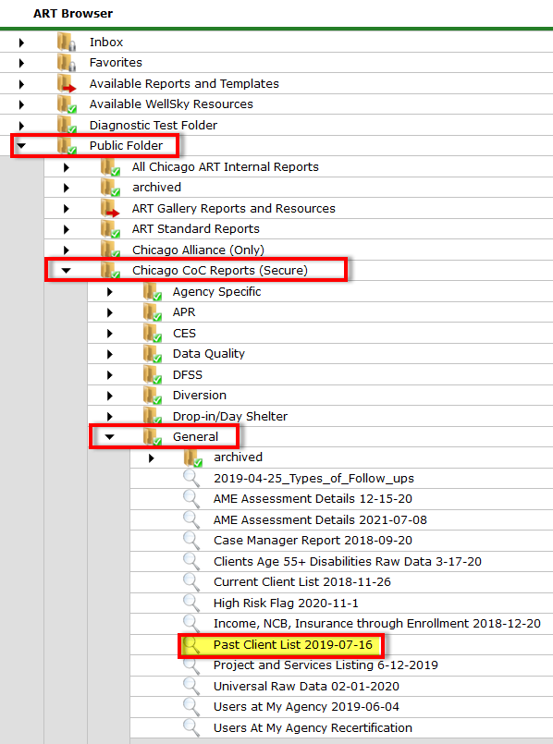Click the Favorites locked folder icon

point(67,63)
